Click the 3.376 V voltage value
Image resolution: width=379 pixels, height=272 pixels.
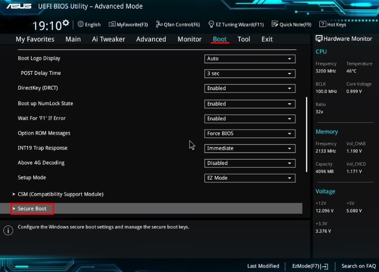click(323, 231)
